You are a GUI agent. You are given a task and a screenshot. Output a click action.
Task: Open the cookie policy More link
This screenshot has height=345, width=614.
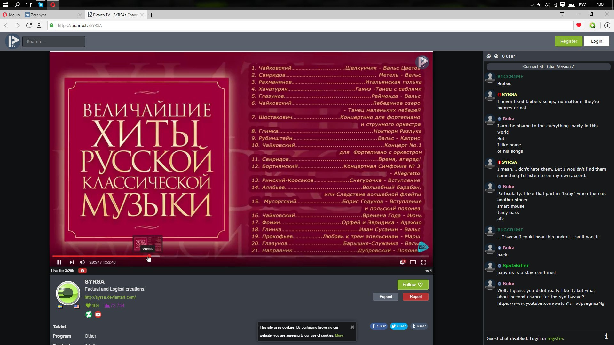[339, 335]
